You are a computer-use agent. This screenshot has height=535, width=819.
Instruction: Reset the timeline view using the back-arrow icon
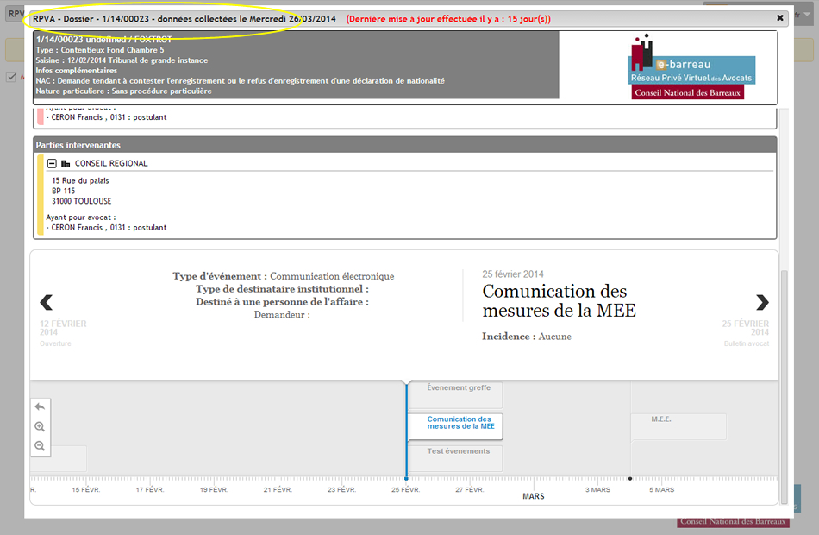[x=40, y=406]
